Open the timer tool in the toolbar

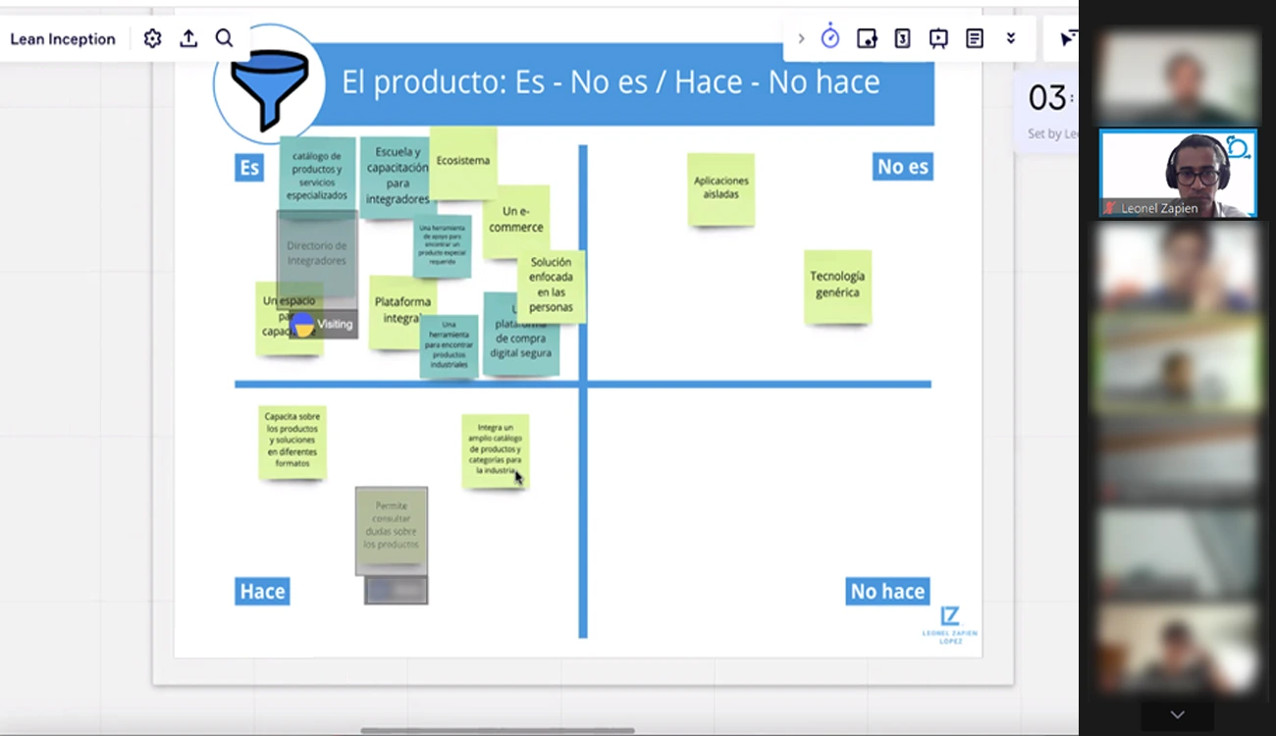pos(830,38)
